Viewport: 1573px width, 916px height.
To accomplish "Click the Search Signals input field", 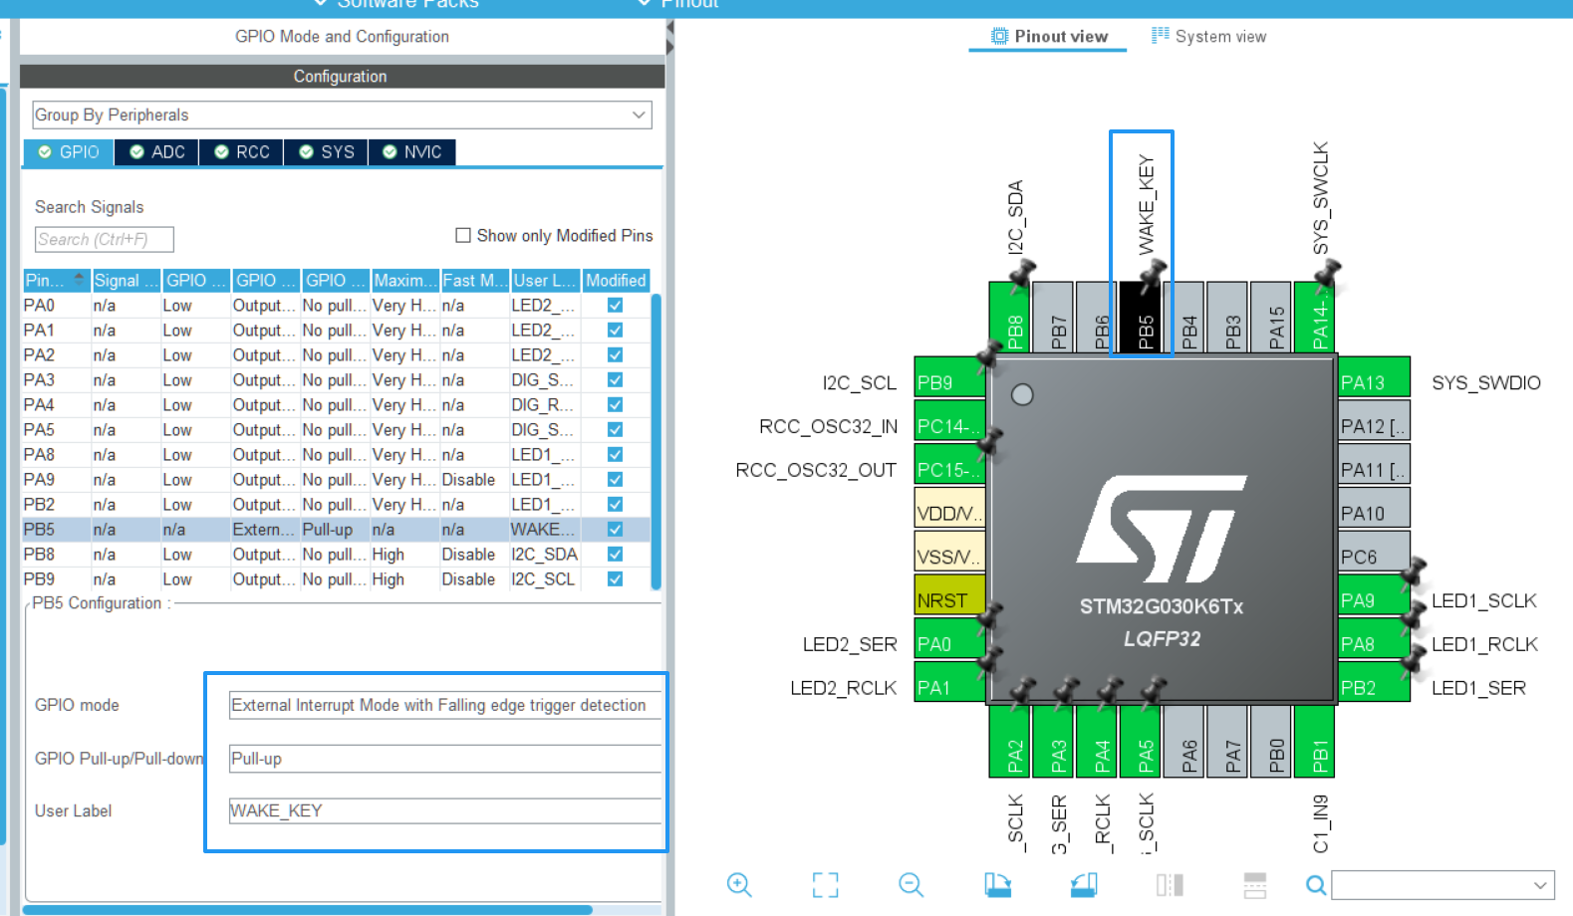I will point(104,239).
